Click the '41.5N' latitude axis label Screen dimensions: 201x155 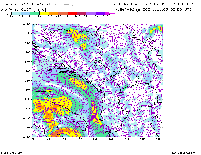27,99
